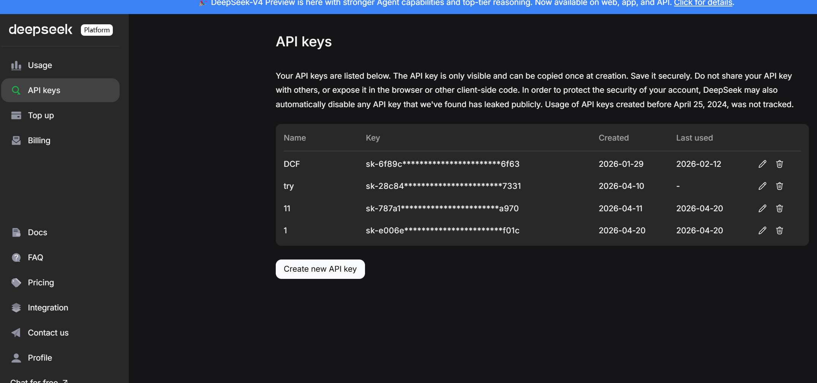
Task: Go to the Top up section
Action: point(60,116)
